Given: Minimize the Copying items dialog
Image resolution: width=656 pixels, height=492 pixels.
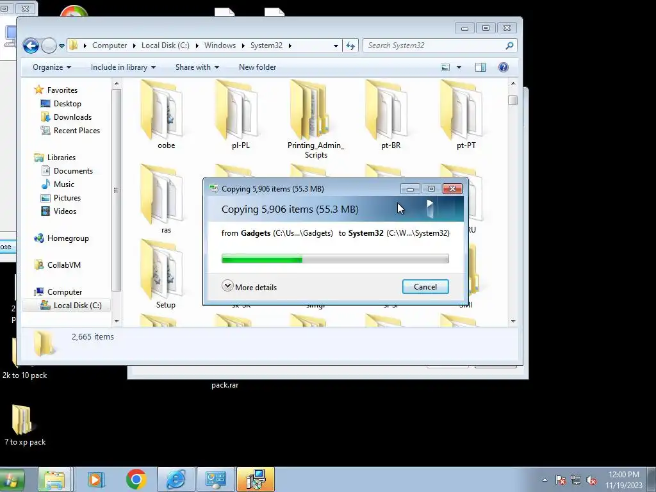Looking at the screenshot, I should click(410, 189).
